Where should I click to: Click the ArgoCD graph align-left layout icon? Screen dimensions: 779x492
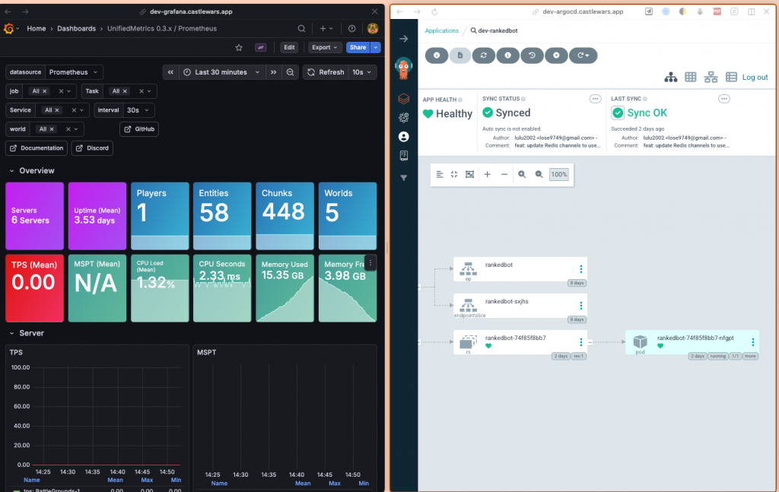pyautogui.click(x=440, y=174)
